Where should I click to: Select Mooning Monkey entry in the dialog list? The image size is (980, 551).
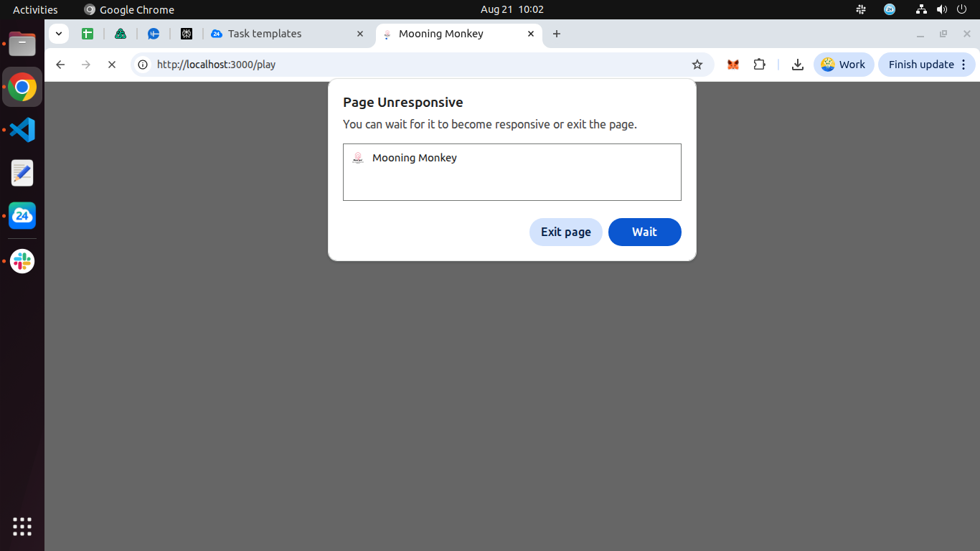click(415, 158)
